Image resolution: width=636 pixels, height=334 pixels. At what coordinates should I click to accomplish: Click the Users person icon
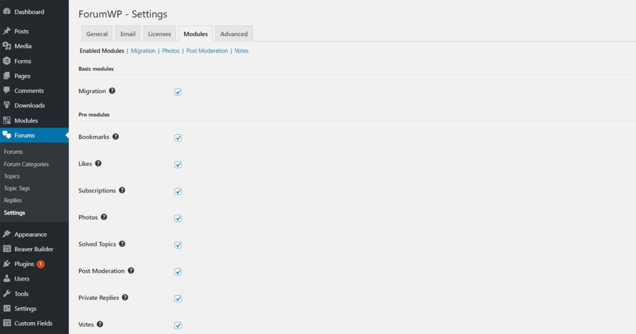[7, 279]
